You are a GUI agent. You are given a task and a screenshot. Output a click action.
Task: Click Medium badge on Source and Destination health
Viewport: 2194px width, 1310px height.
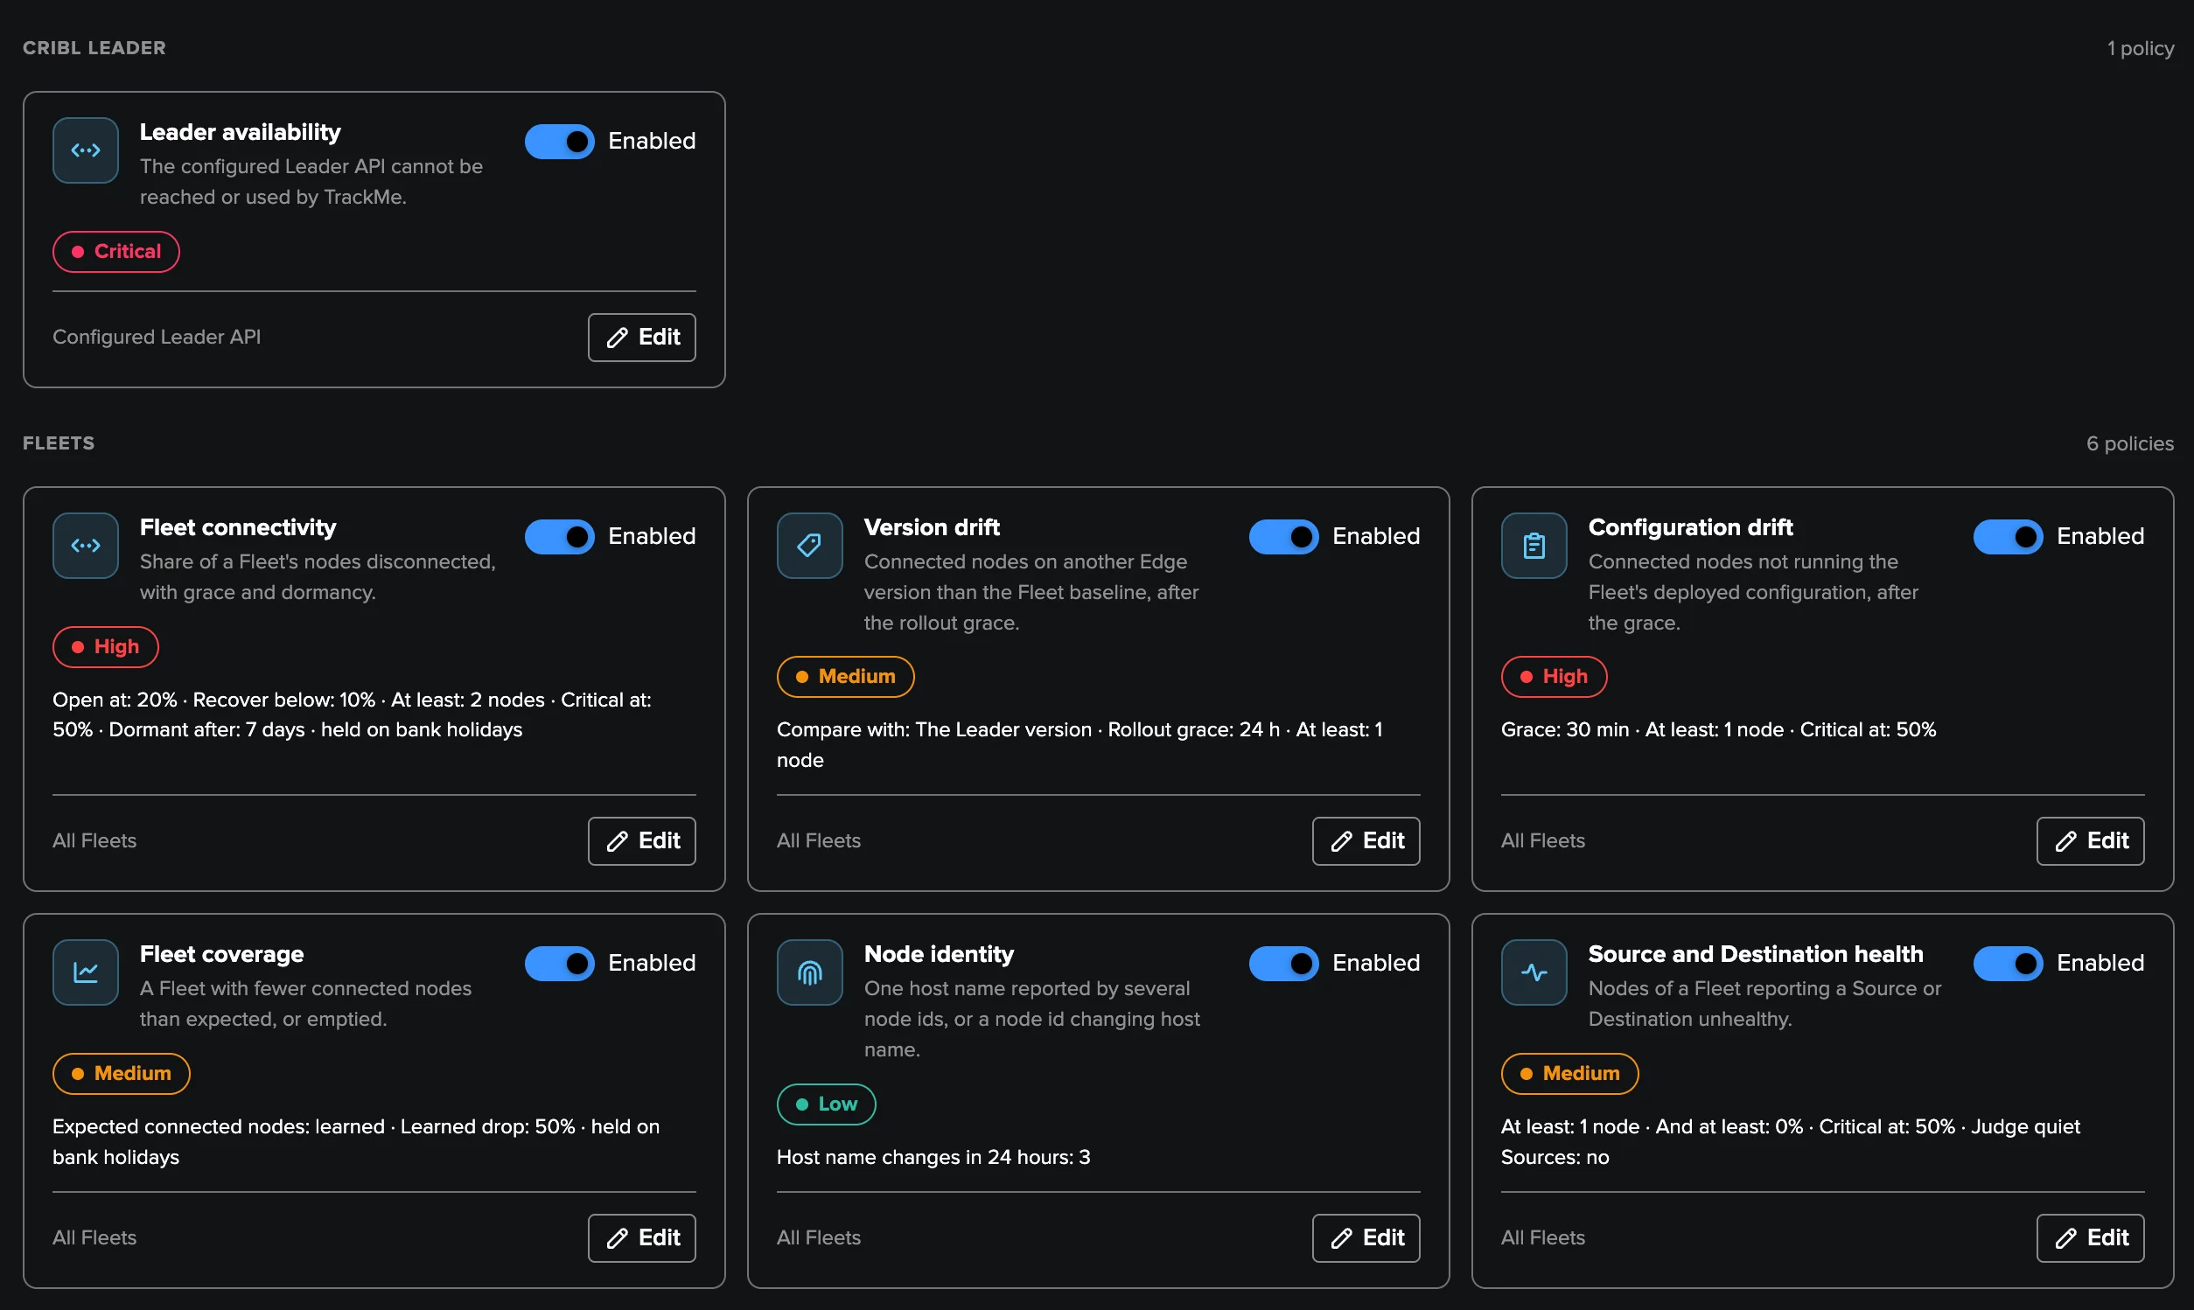click(1569, 1073)
